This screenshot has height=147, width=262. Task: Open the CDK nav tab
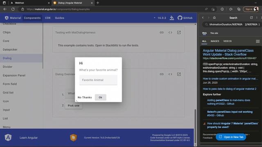click(48, 18)
